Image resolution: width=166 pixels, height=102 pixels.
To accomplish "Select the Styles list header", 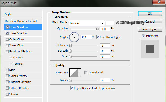I will coord(23,14).
